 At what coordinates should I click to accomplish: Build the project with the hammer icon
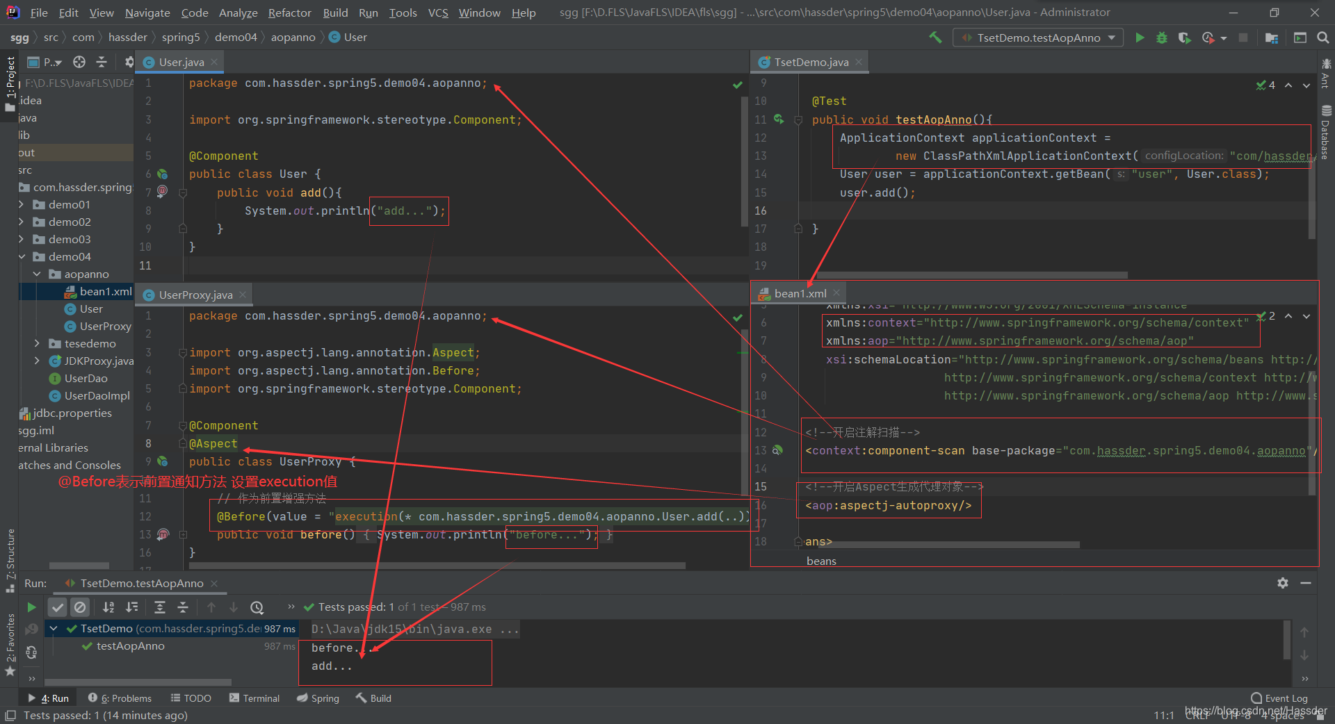tap(935, 38)
